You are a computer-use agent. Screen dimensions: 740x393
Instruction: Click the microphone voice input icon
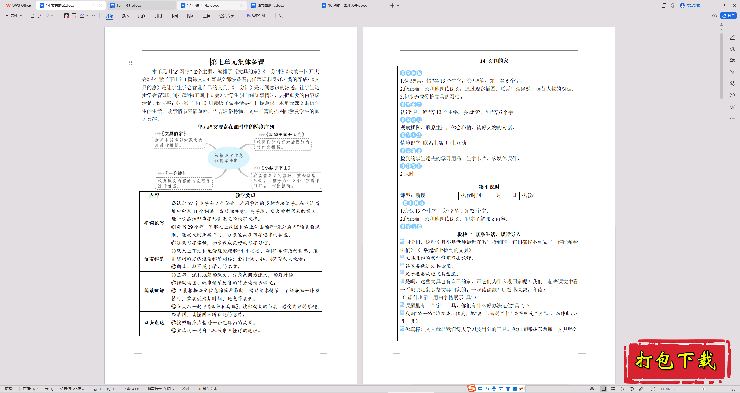point(494,389)
